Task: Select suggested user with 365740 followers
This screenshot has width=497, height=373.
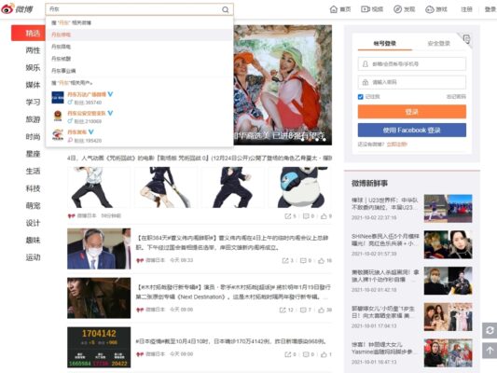Action: tap(140, 98)
